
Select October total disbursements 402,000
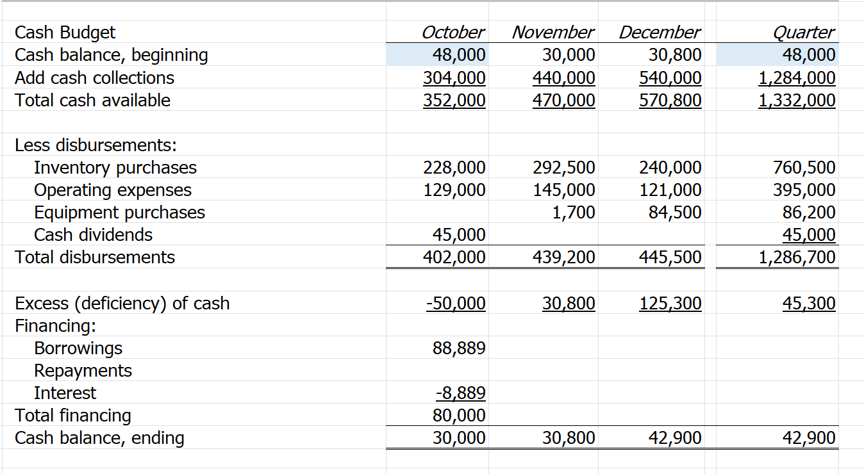coord(454,257)
